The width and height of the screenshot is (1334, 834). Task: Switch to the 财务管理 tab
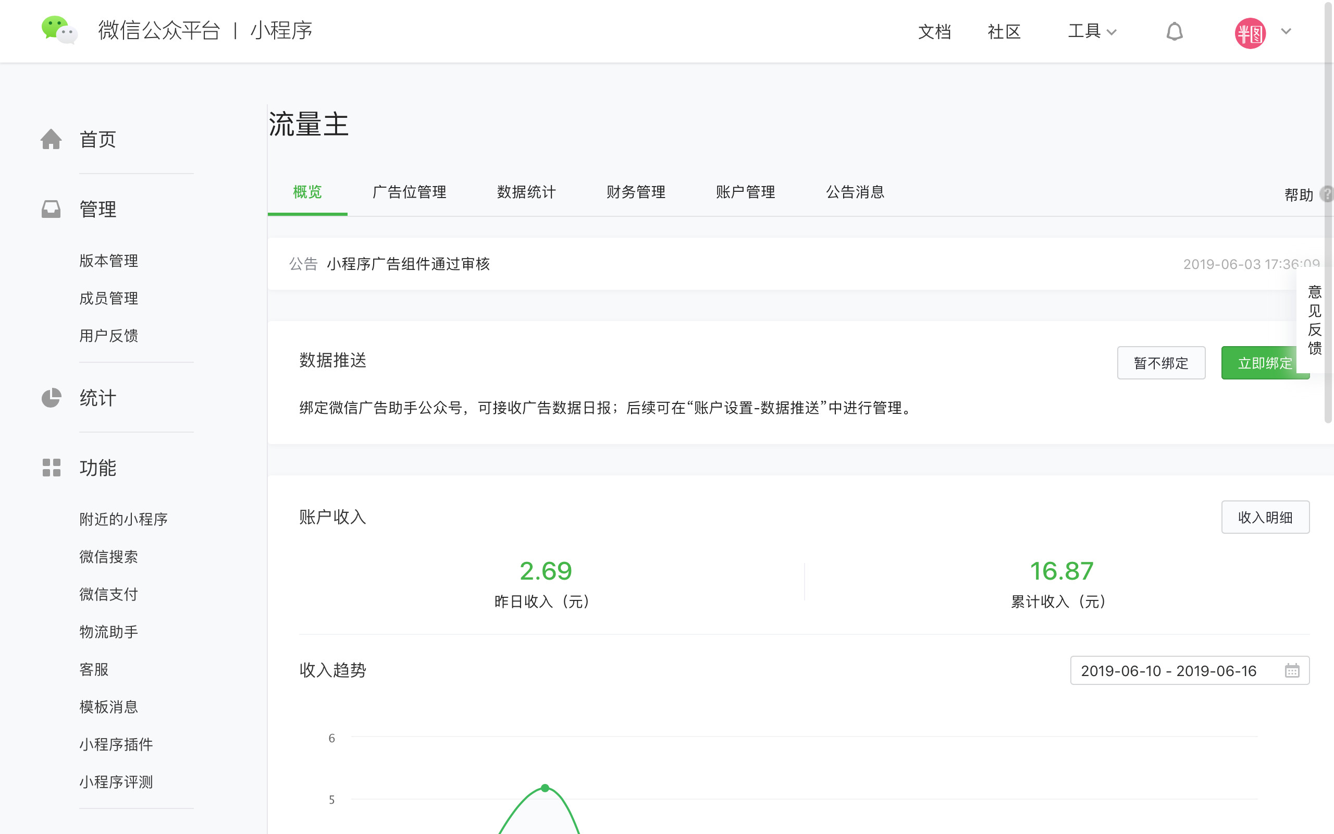636,192
